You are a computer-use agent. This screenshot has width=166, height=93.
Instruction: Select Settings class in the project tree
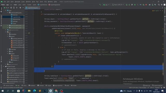click(15, 21)
